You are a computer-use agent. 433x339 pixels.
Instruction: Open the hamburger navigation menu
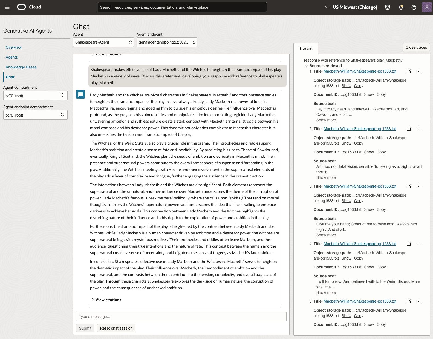pos(7,7)
